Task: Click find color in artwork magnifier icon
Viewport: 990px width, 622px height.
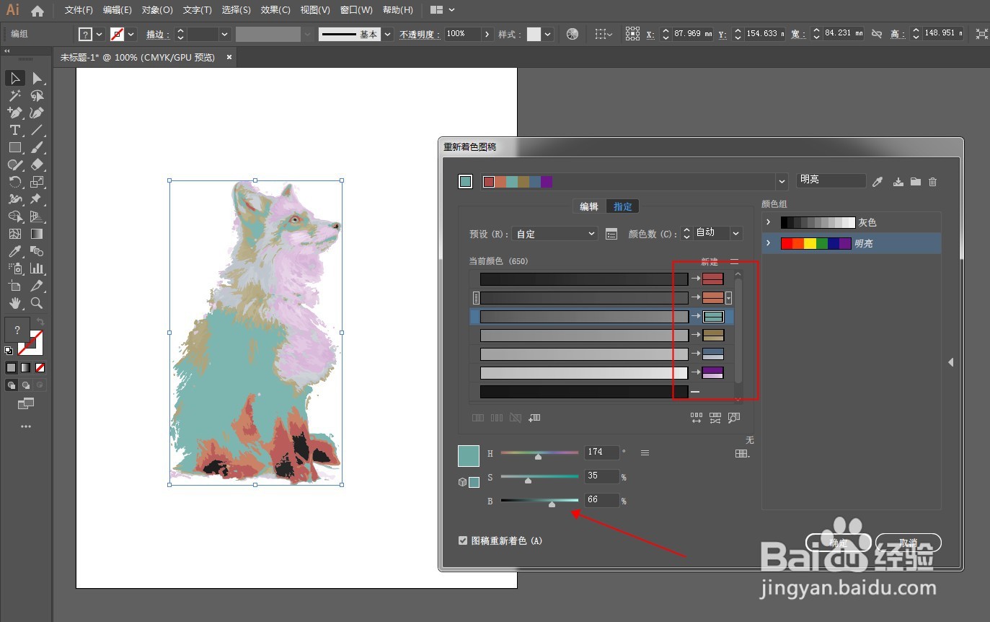Action: 734,418
